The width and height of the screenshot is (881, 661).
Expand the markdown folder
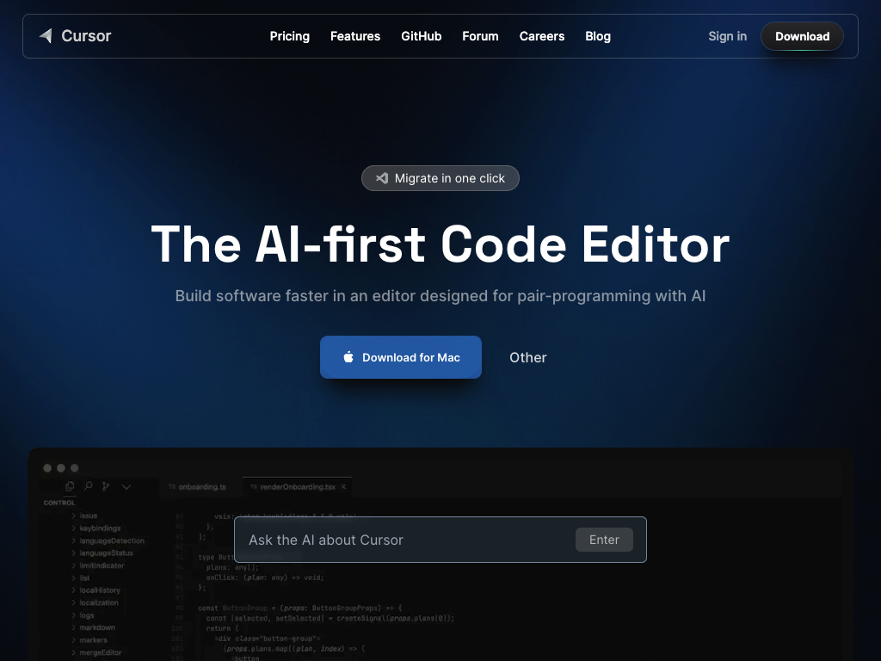coord(93,627)
